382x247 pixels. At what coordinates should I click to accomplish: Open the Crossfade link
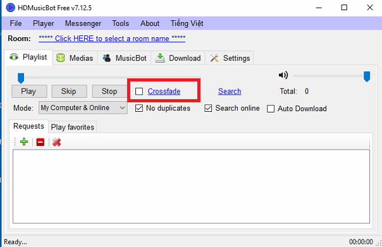(x=164, y=92)
